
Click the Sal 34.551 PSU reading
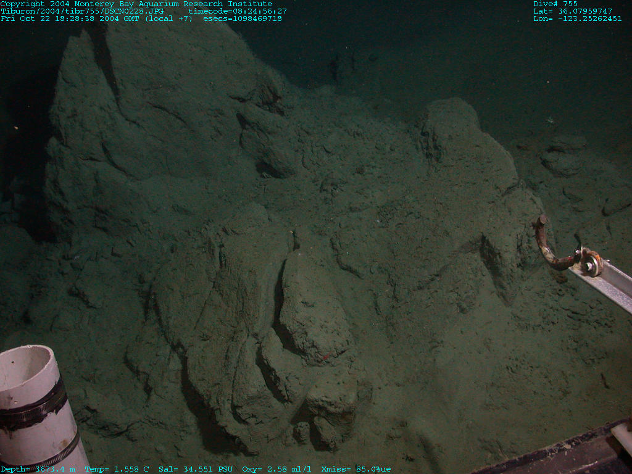pyautogui.click(x=196, y=470)
